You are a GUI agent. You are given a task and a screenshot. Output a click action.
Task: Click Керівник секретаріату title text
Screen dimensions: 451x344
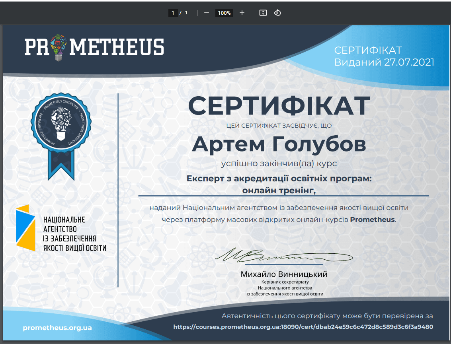click(285, 282)
